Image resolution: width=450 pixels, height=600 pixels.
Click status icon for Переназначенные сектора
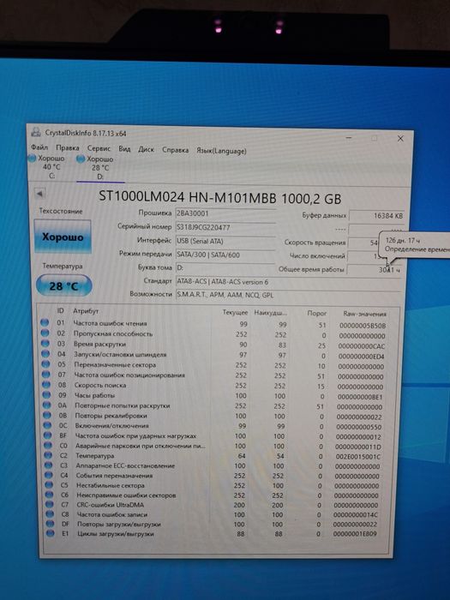click(45, 364)
